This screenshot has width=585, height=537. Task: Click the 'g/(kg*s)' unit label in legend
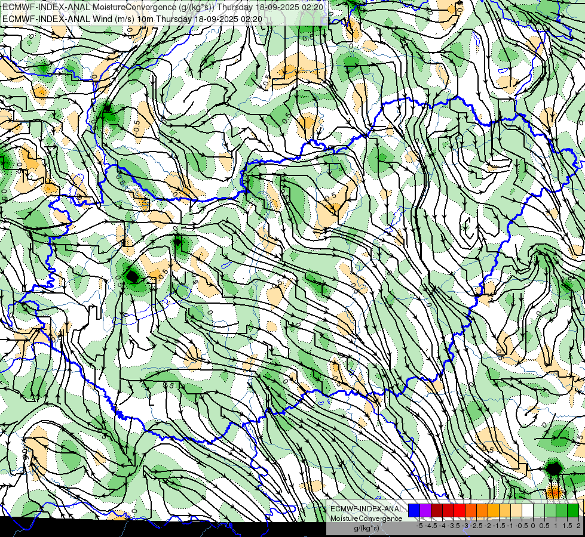click(x=367, y=529)
